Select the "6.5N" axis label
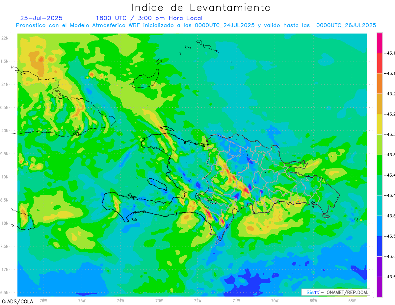Viewport: 395px width, 305px height. click(x=5, y=292)
